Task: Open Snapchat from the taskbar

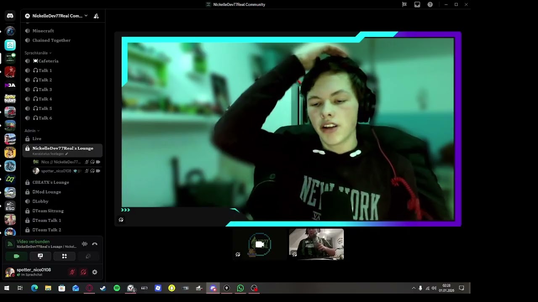Action: coord(171,288)
